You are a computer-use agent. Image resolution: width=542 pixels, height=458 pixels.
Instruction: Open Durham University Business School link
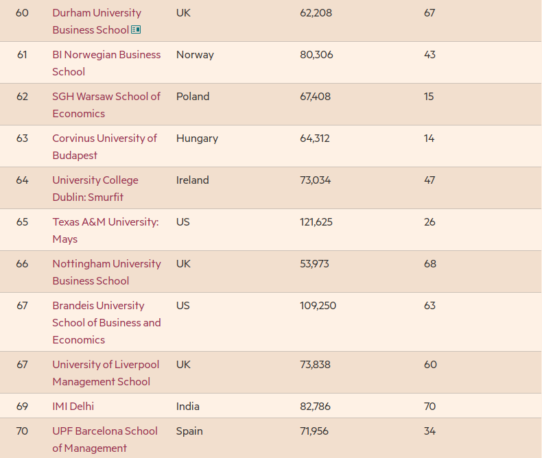[97, 21]
